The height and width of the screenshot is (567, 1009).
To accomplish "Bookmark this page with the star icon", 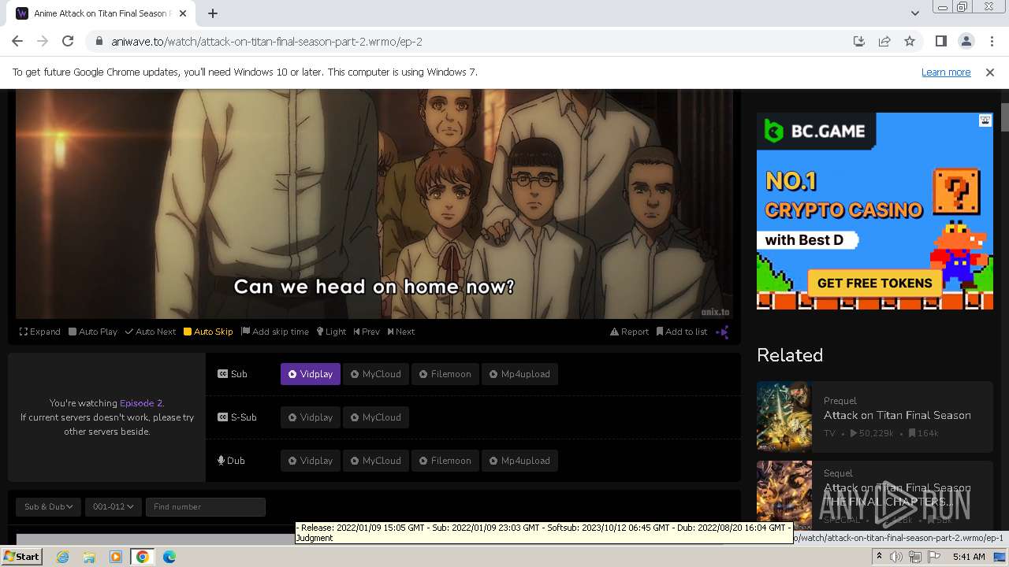I will [x=910, y=42].
